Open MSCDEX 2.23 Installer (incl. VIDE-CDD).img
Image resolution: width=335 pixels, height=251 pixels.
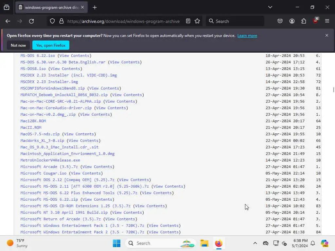[x=69, y=75]
